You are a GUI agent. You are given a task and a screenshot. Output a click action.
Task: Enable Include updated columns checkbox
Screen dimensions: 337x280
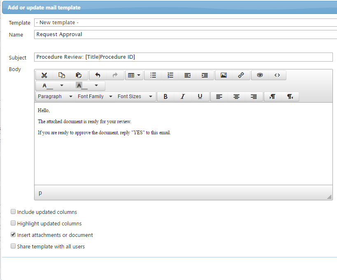click(x=13, y=212)
